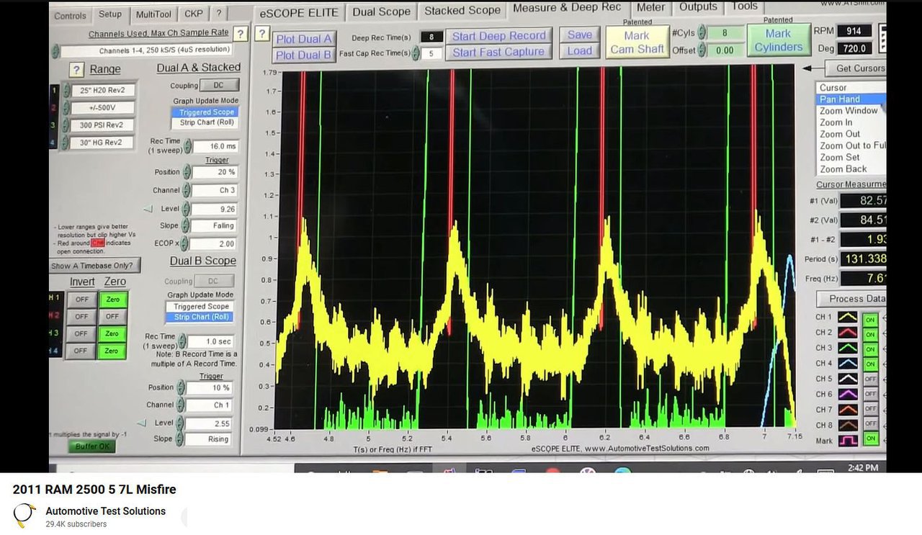The width and height of the screenshot is (922, 535).
Task: Open the Outputs tab
Action: [x=698, y=7]
